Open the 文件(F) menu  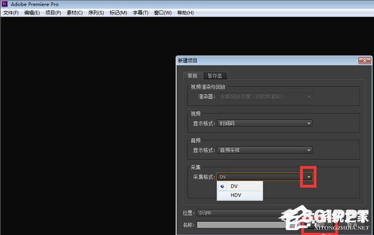click(x=11, y=13)
